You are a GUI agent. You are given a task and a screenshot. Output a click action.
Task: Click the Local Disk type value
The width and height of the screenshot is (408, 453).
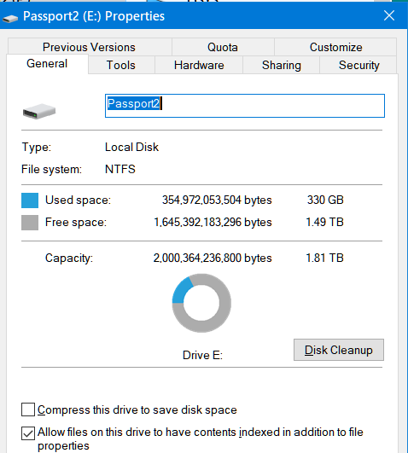[x=131, y=147]
